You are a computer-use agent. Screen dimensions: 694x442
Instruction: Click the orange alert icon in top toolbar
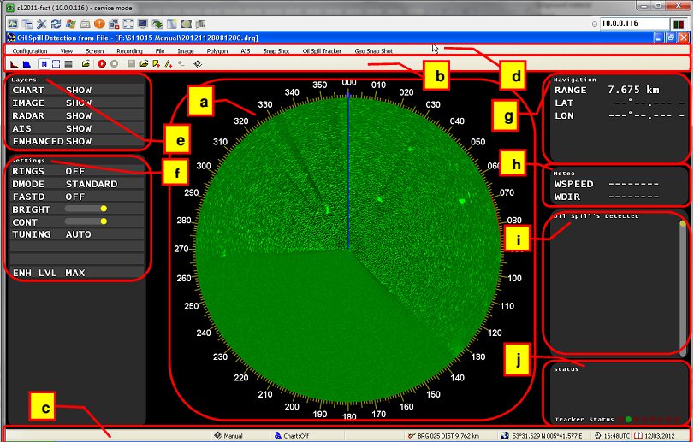[99, 23]
